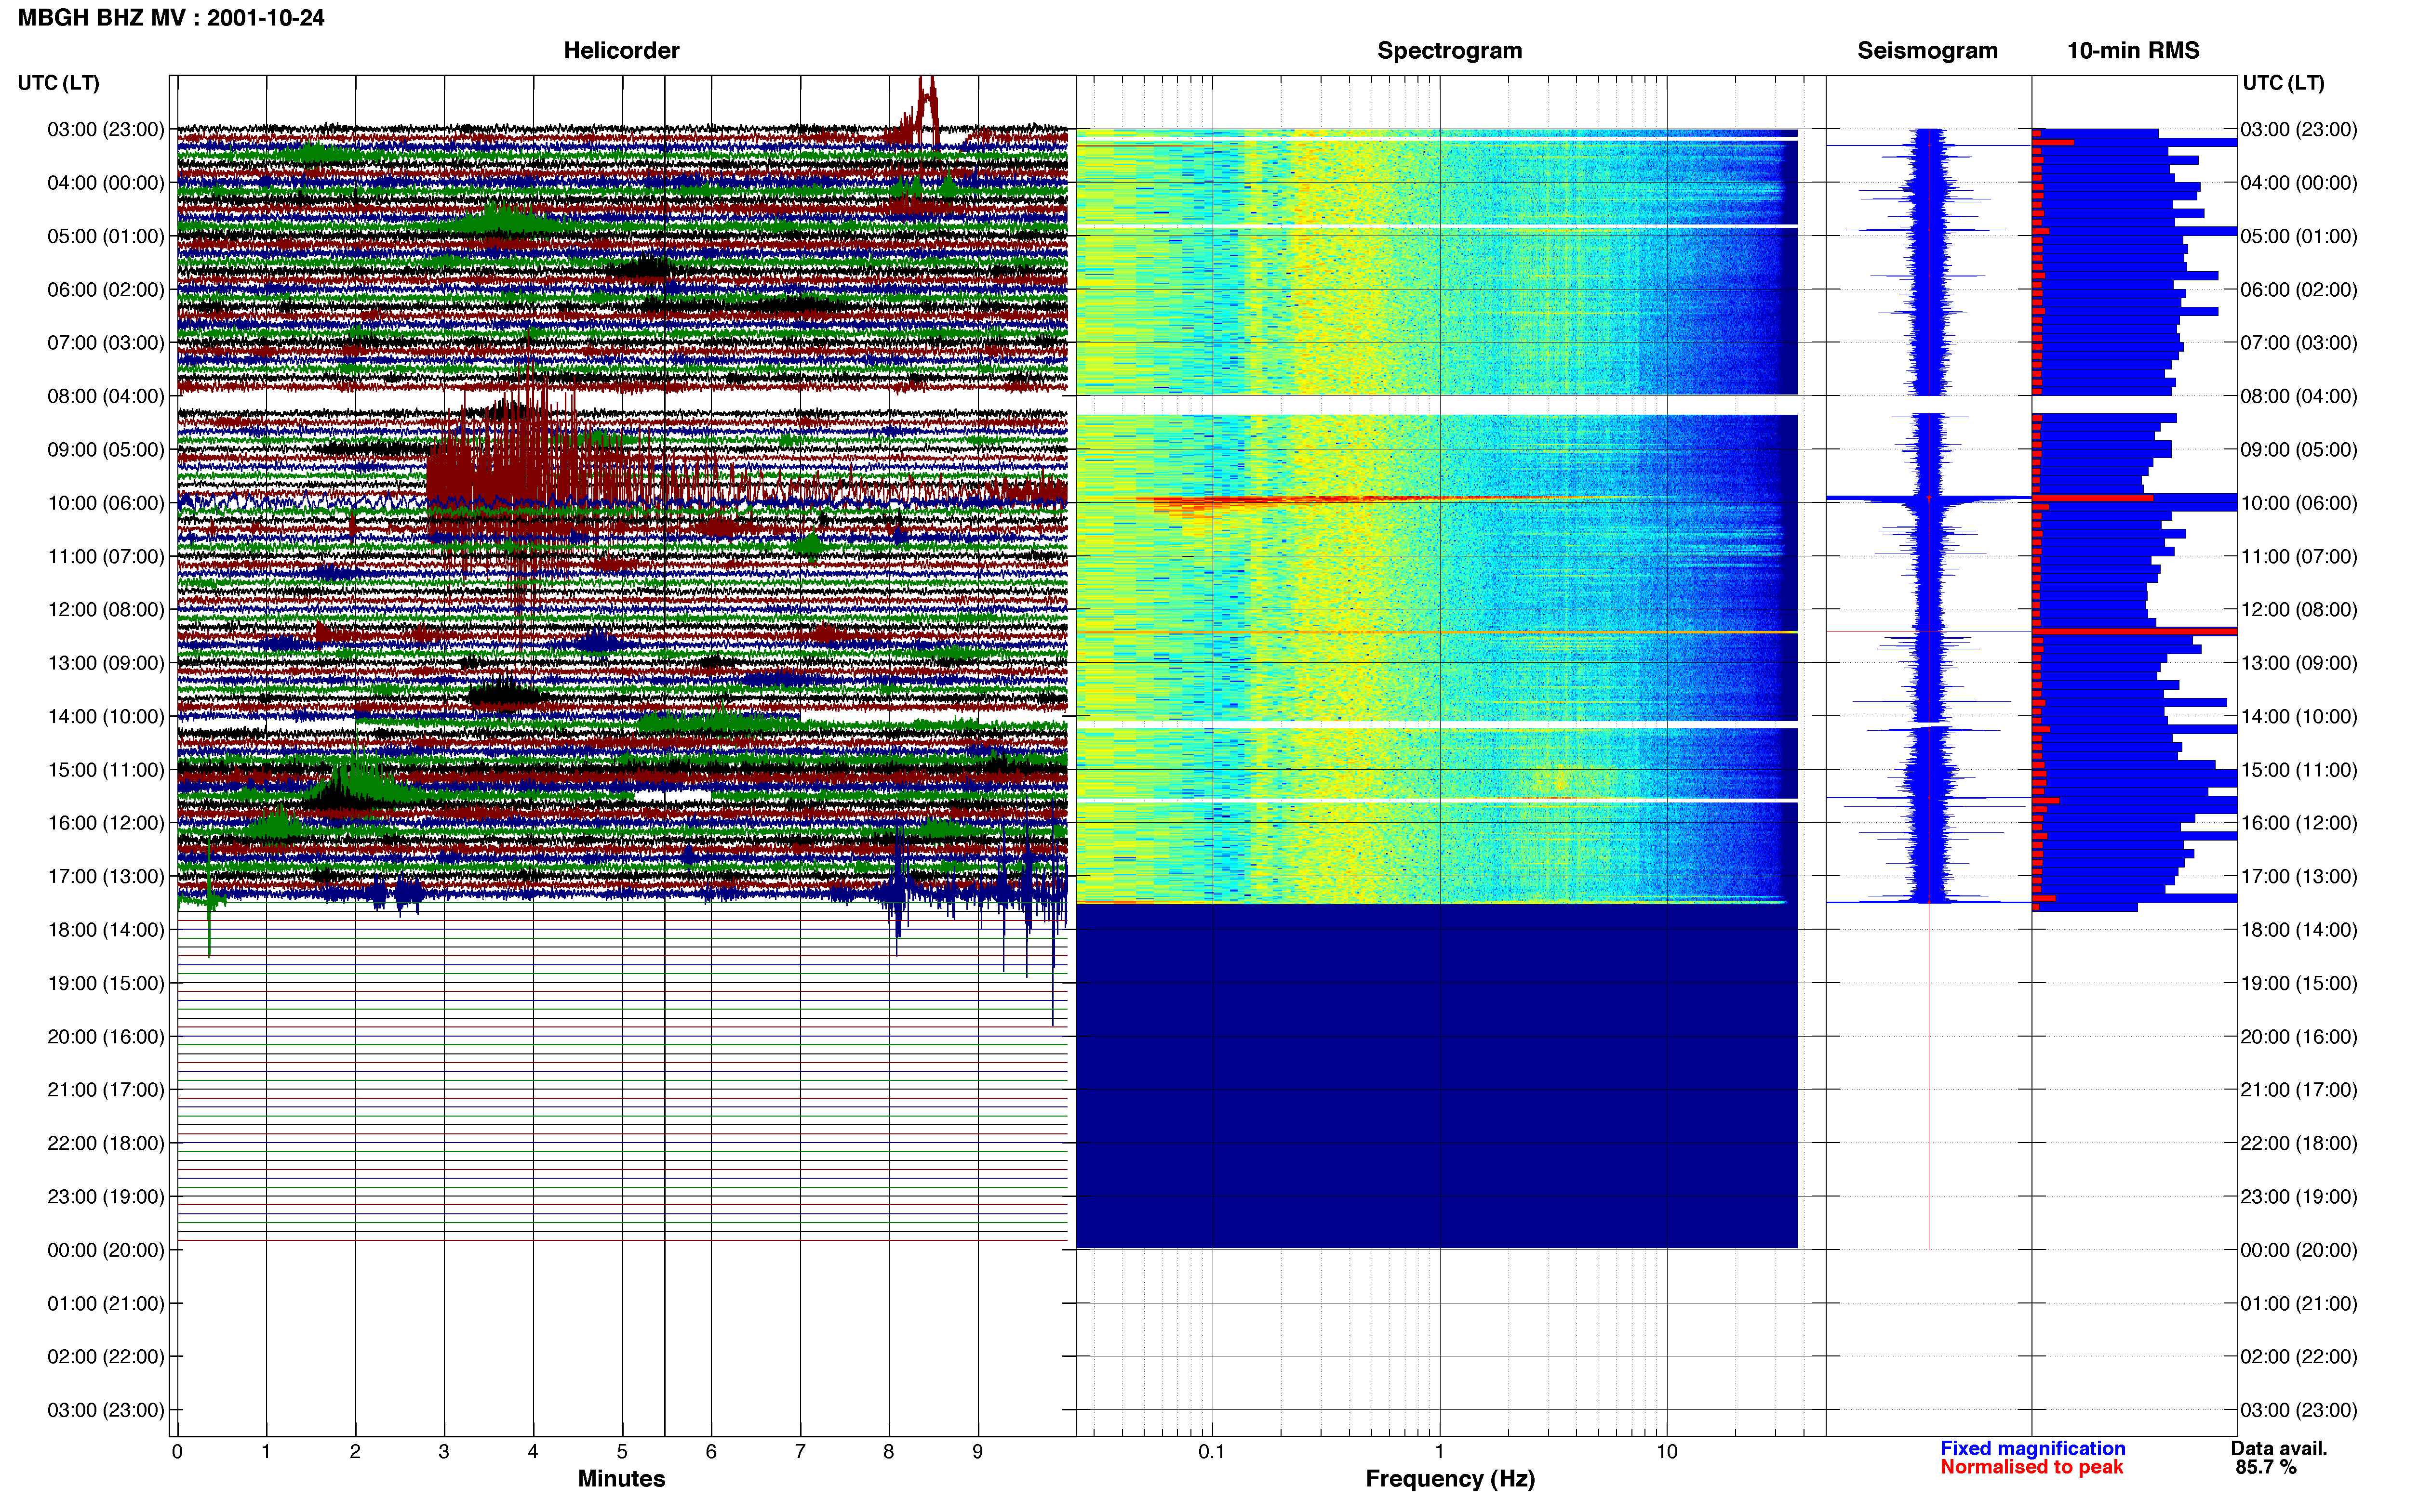Click the 10:00 (06:00) Helicorder time label

106,503
